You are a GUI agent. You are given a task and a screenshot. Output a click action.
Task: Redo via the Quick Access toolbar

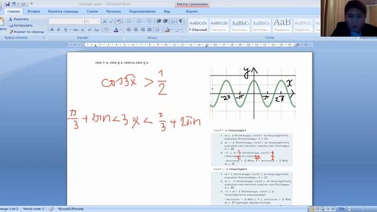click(24, 4)
